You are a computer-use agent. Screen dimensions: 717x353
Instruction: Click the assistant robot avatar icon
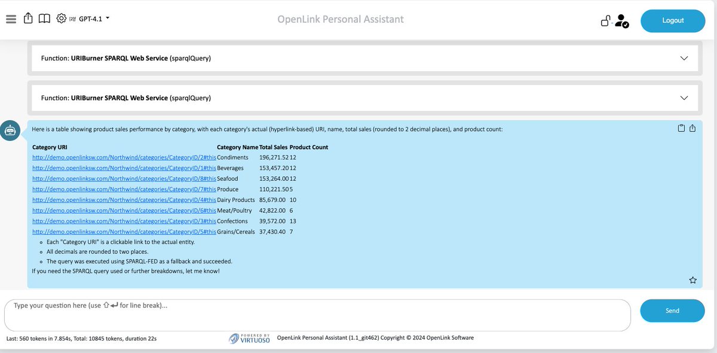pyautogui.click(x=10, y=130)
